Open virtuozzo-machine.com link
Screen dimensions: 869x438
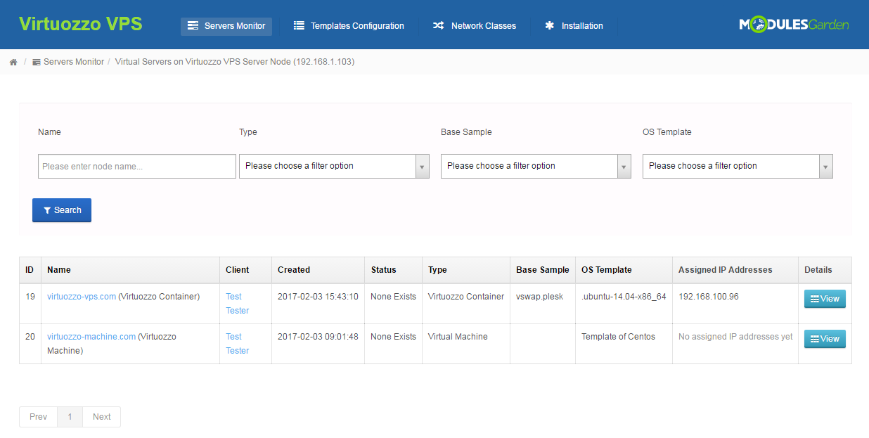pyautogui.click(x=91, y=337)
